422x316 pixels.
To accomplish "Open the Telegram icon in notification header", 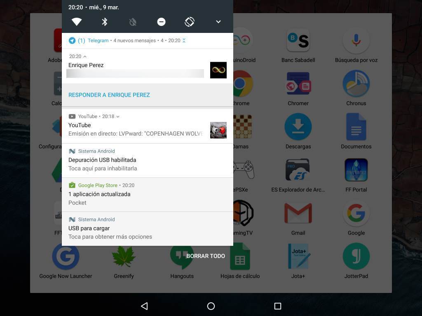I will 72,41.
